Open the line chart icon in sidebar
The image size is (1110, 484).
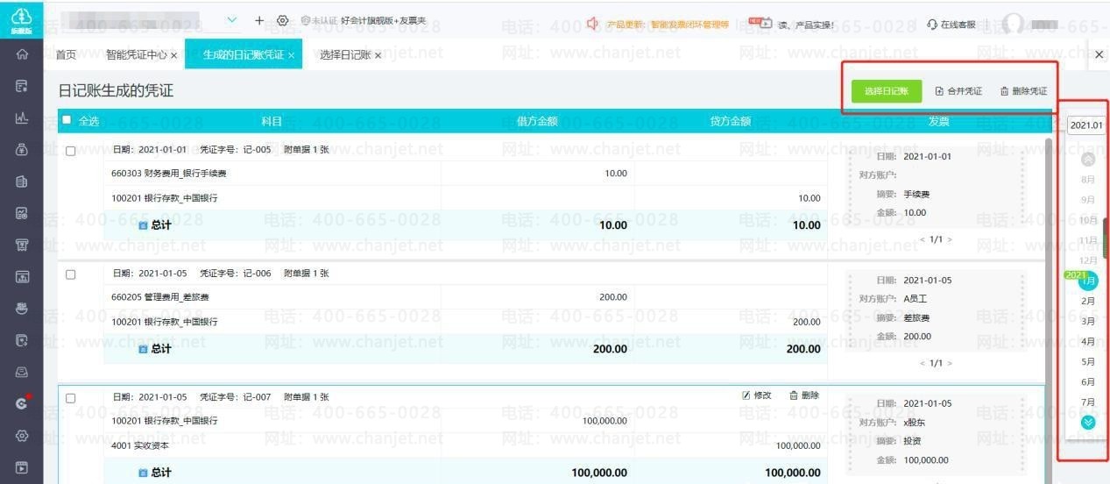tap(22, 118)
